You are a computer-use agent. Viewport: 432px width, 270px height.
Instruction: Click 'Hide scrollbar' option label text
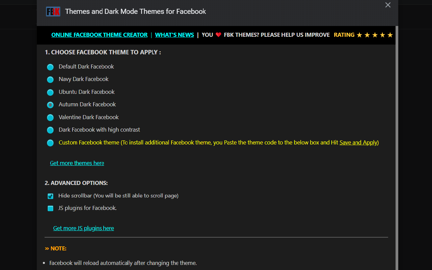click(x=118, y=195)
